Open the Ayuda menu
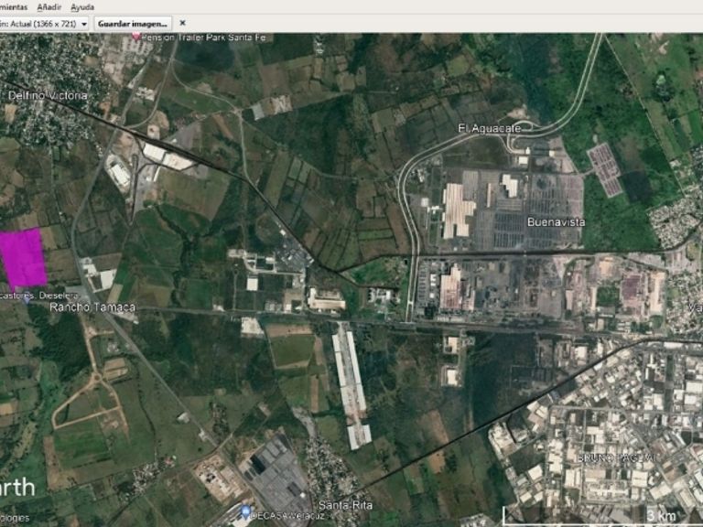The width and height of the screenshot is (703, 527). [x=82, y=6]
